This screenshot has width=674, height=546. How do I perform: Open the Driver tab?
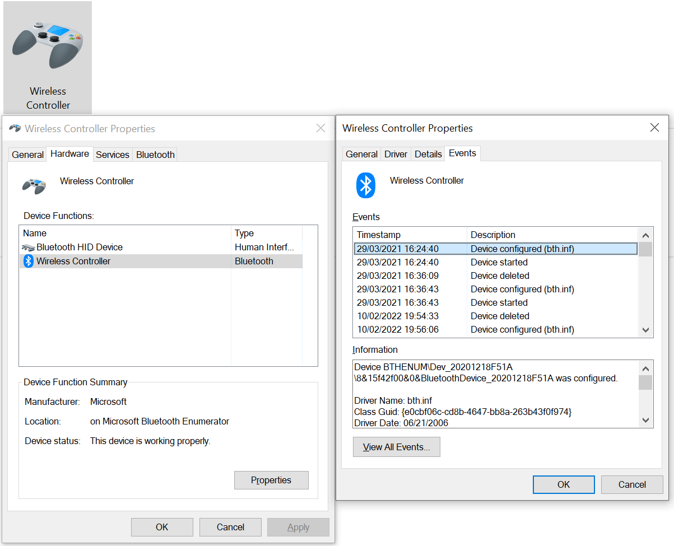pyautogui.click(x=396, y=153)
